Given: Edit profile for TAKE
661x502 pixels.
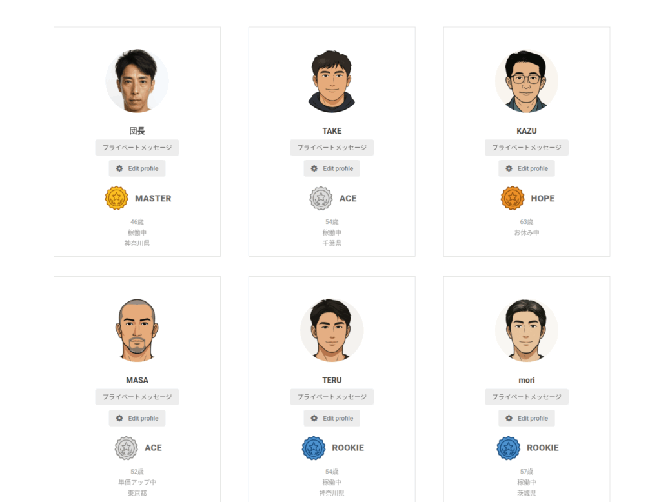Looking at the screenshot, I should pos(332,168).
